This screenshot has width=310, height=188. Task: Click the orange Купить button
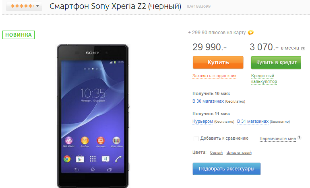click(218, 62)
